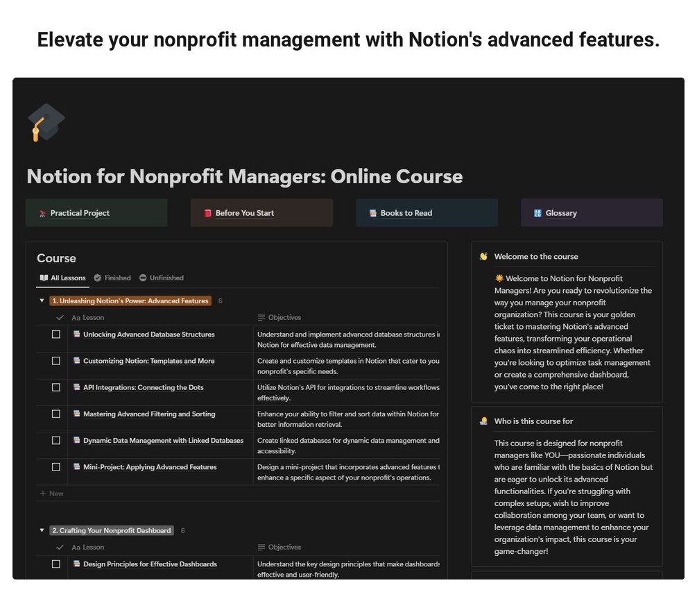Viewport: 697px width, 592px height.
Task: Click the graduation cap page icon
Action: click(x=46, y=122)
